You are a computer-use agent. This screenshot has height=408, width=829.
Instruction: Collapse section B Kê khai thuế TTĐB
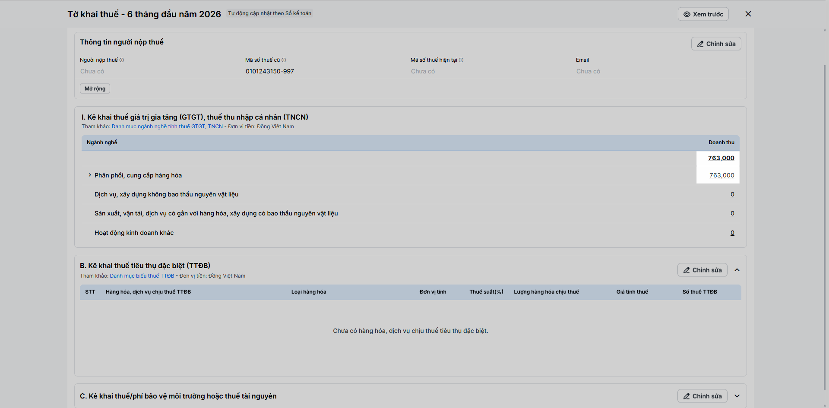737,270
